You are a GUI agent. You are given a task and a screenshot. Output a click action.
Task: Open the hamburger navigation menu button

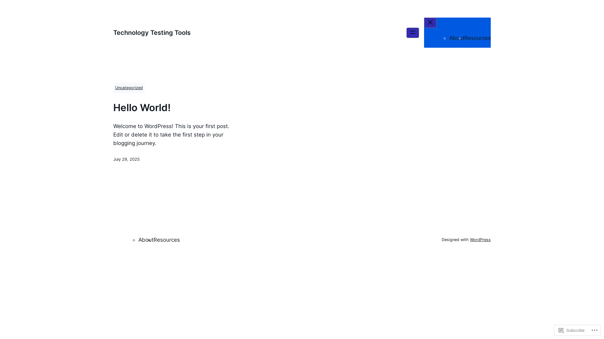[412, 33]
